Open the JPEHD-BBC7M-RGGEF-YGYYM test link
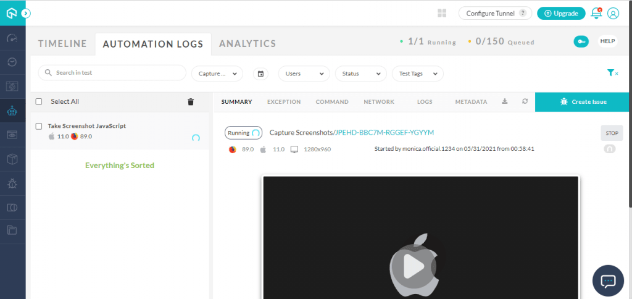 tap(385, 132)
